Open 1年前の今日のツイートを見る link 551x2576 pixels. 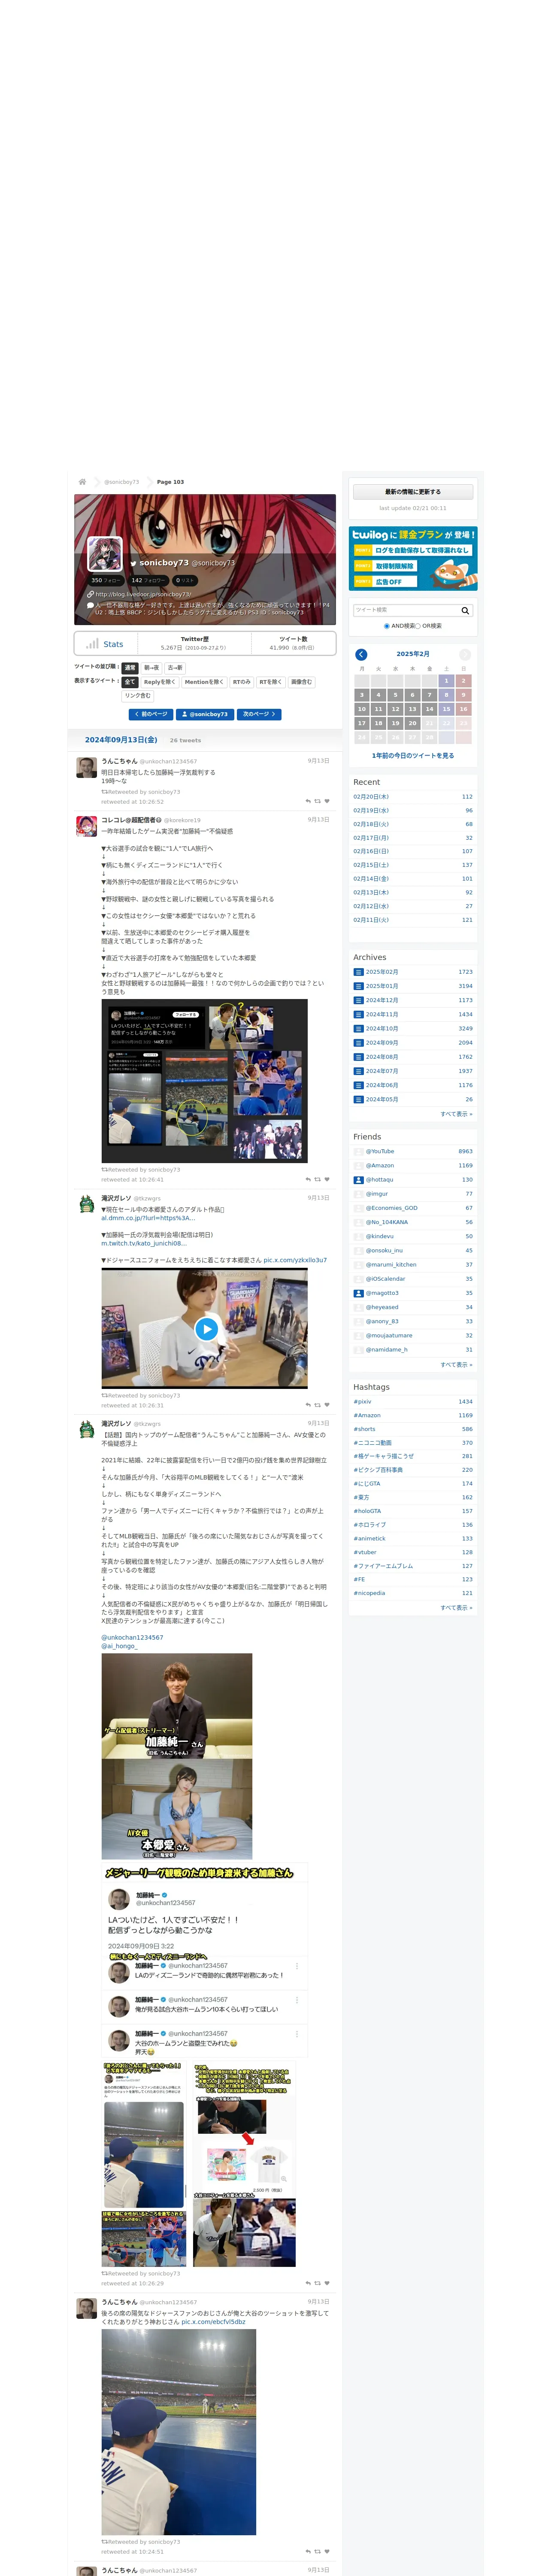[413, 756]
